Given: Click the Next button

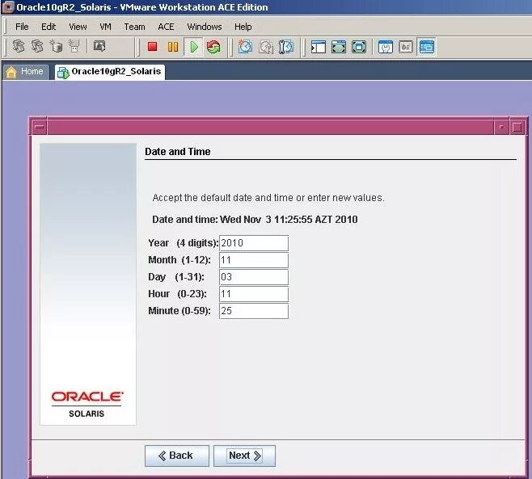Looking at the screenshot, I should (244, 456).
